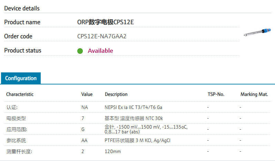Click the Description column header

tap(116, 94)
